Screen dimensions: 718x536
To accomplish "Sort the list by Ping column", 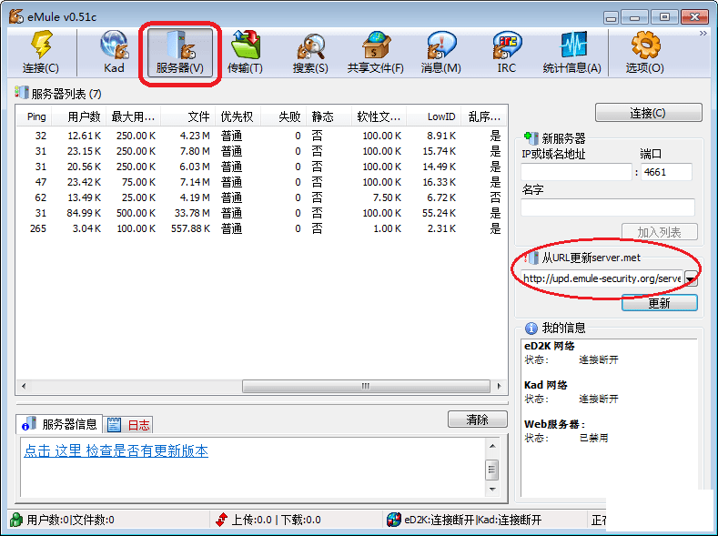I will click(34, 116).
